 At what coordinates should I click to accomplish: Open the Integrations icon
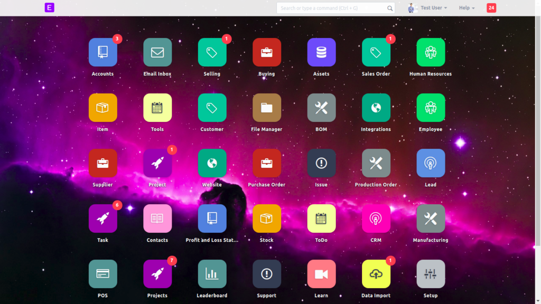pos(376,108)
